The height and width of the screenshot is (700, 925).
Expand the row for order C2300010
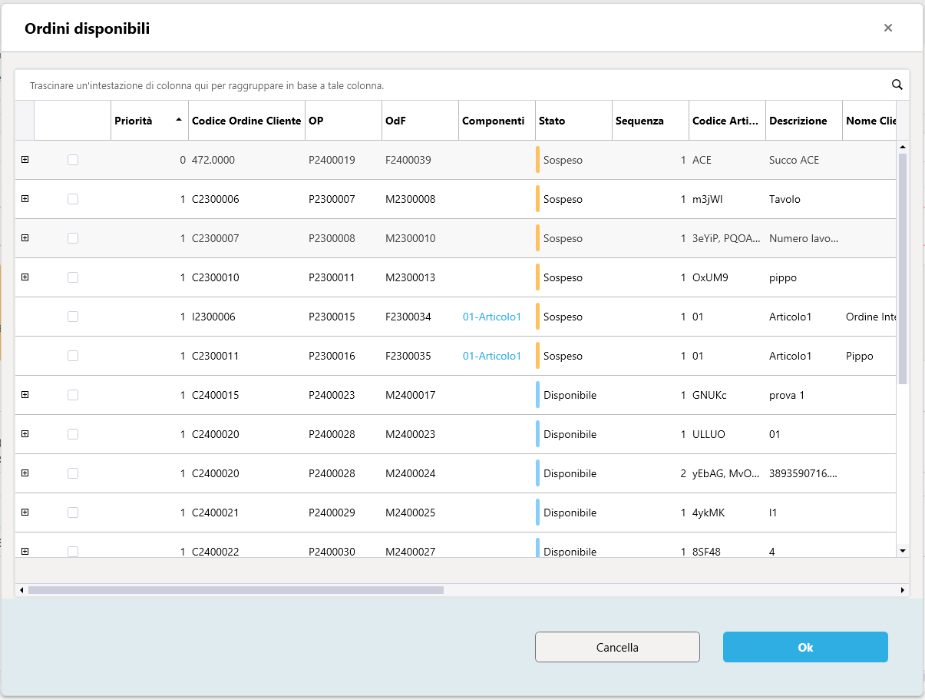pyautogui.click(x=25, y=277)
